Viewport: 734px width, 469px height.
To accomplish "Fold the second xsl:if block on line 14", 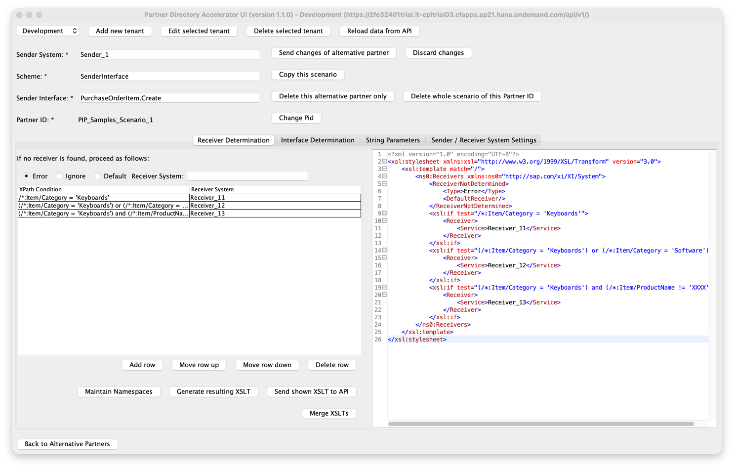I will tap(384, 251).
